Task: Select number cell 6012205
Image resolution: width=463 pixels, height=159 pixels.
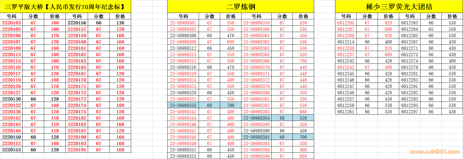Action: [346, 23]
